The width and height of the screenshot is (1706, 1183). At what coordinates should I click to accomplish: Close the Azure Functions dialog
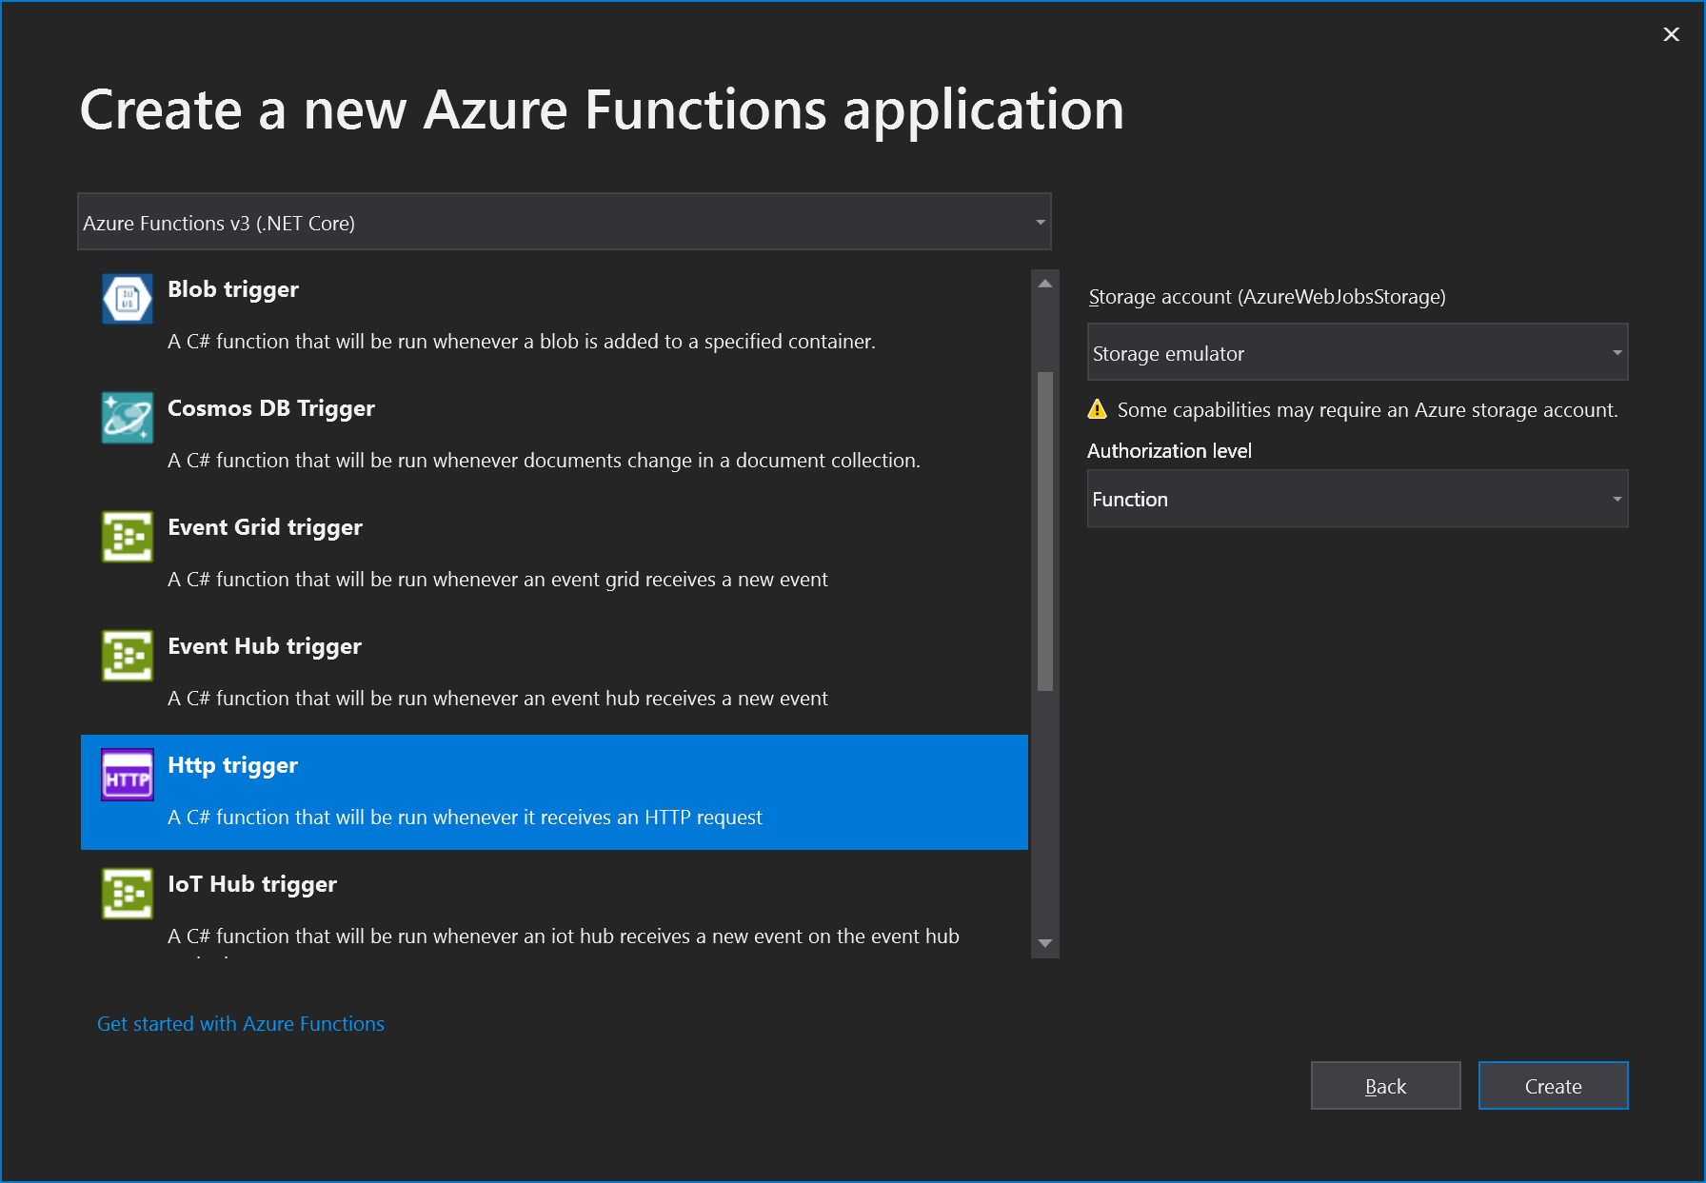point(1671,34)
